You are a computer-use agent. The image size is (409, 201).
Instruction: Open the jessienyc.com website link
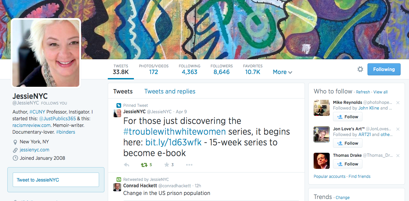tap(34, 150)
